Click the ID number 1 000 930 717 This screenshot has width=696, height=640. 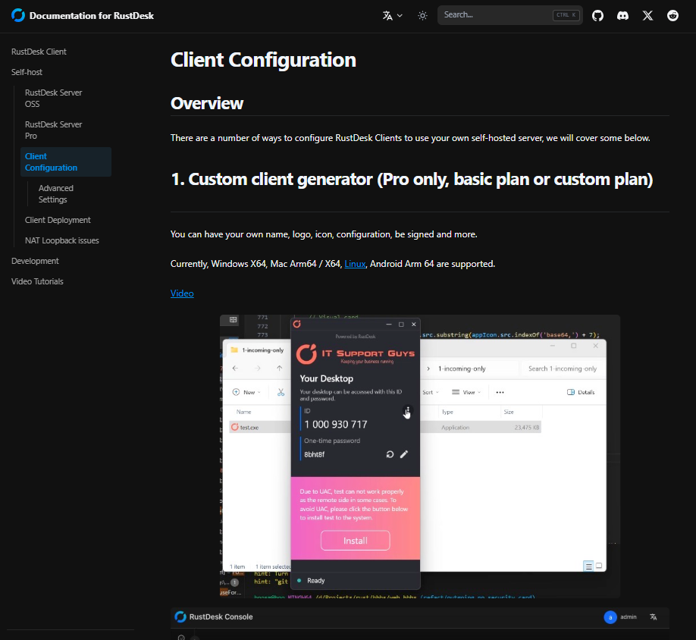coord(336,425)
